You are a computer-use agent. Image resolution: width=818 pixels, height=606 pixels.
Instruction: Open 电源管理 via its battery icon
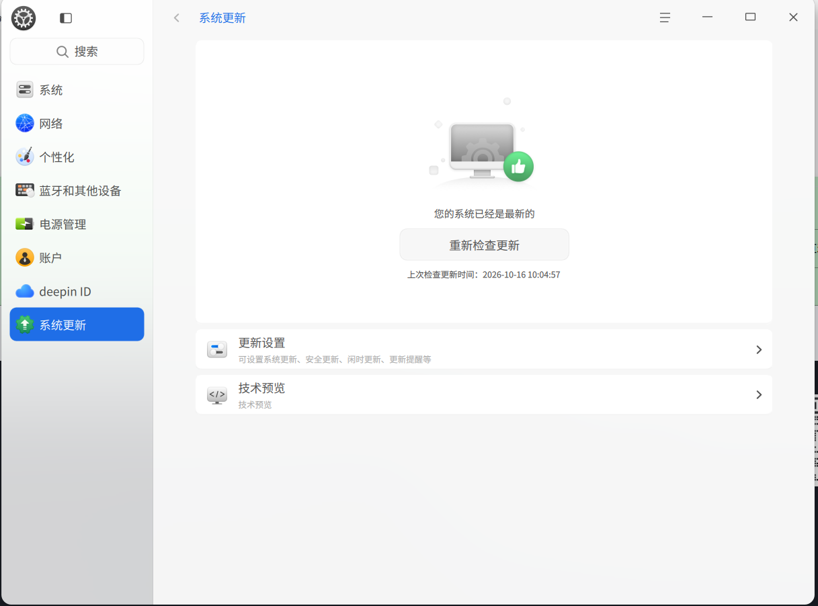click(x=25, y=224)
